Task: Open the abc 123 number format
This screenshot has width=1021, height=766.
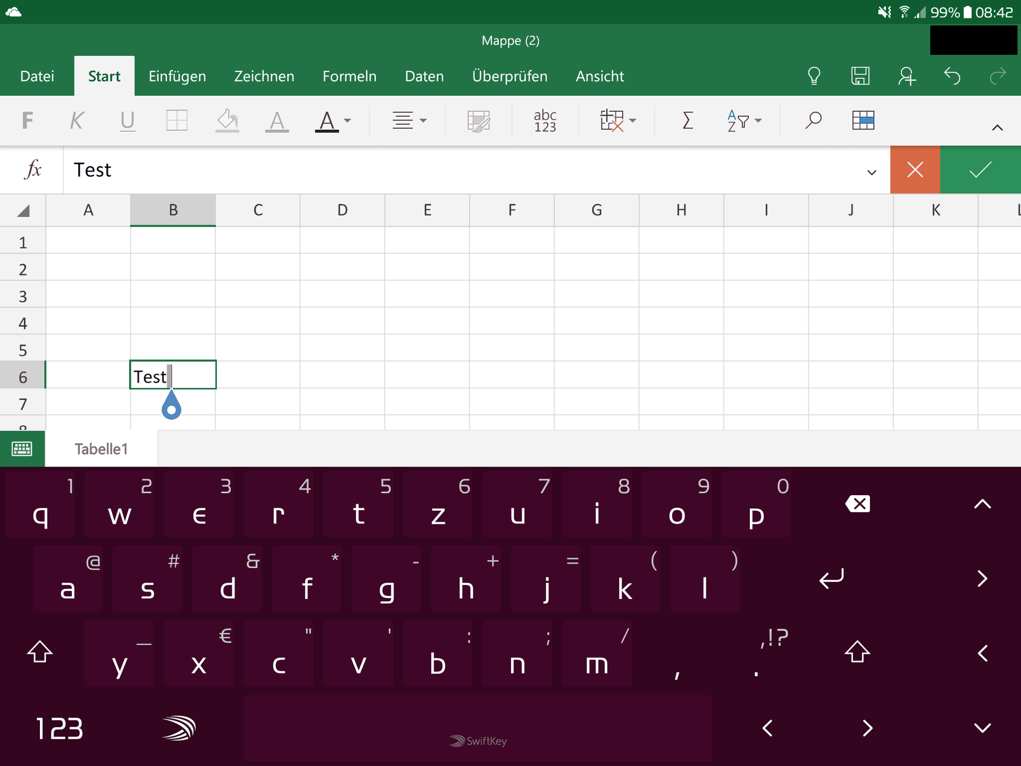Action: 545,121
